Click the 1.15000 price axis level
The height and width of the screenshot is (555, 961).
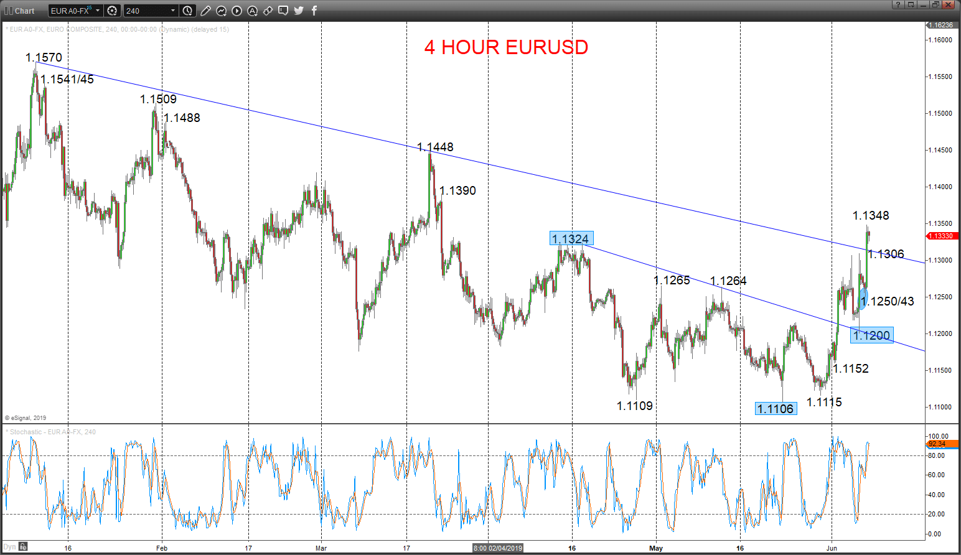940,113
